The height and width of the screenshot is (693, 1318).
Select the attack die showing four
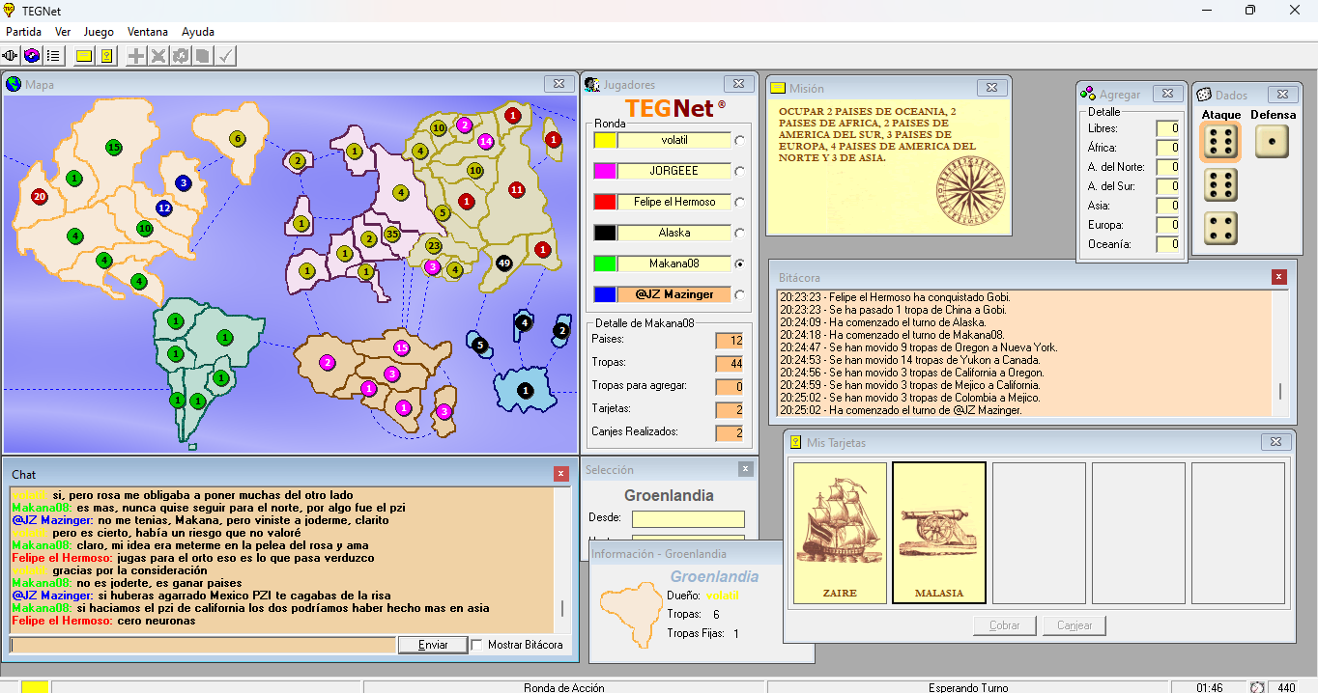coord(1220,229)
